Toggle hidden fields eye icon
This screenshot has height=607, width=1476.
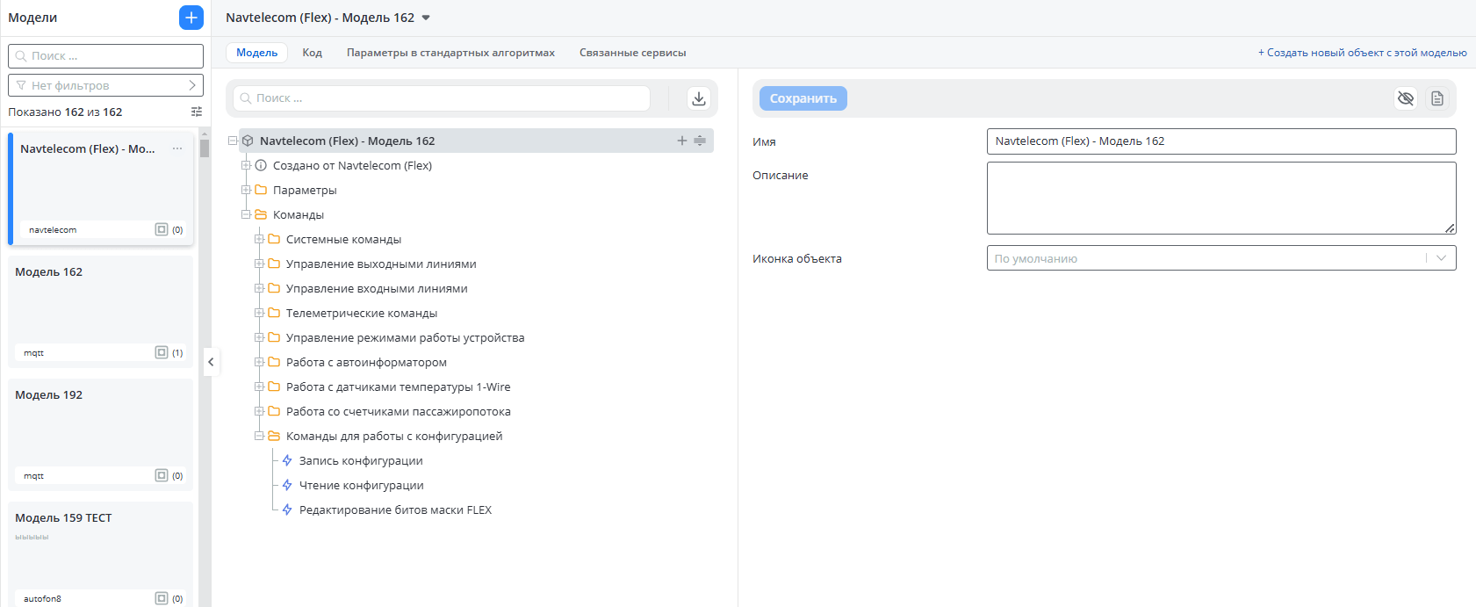click(1406, 98)
